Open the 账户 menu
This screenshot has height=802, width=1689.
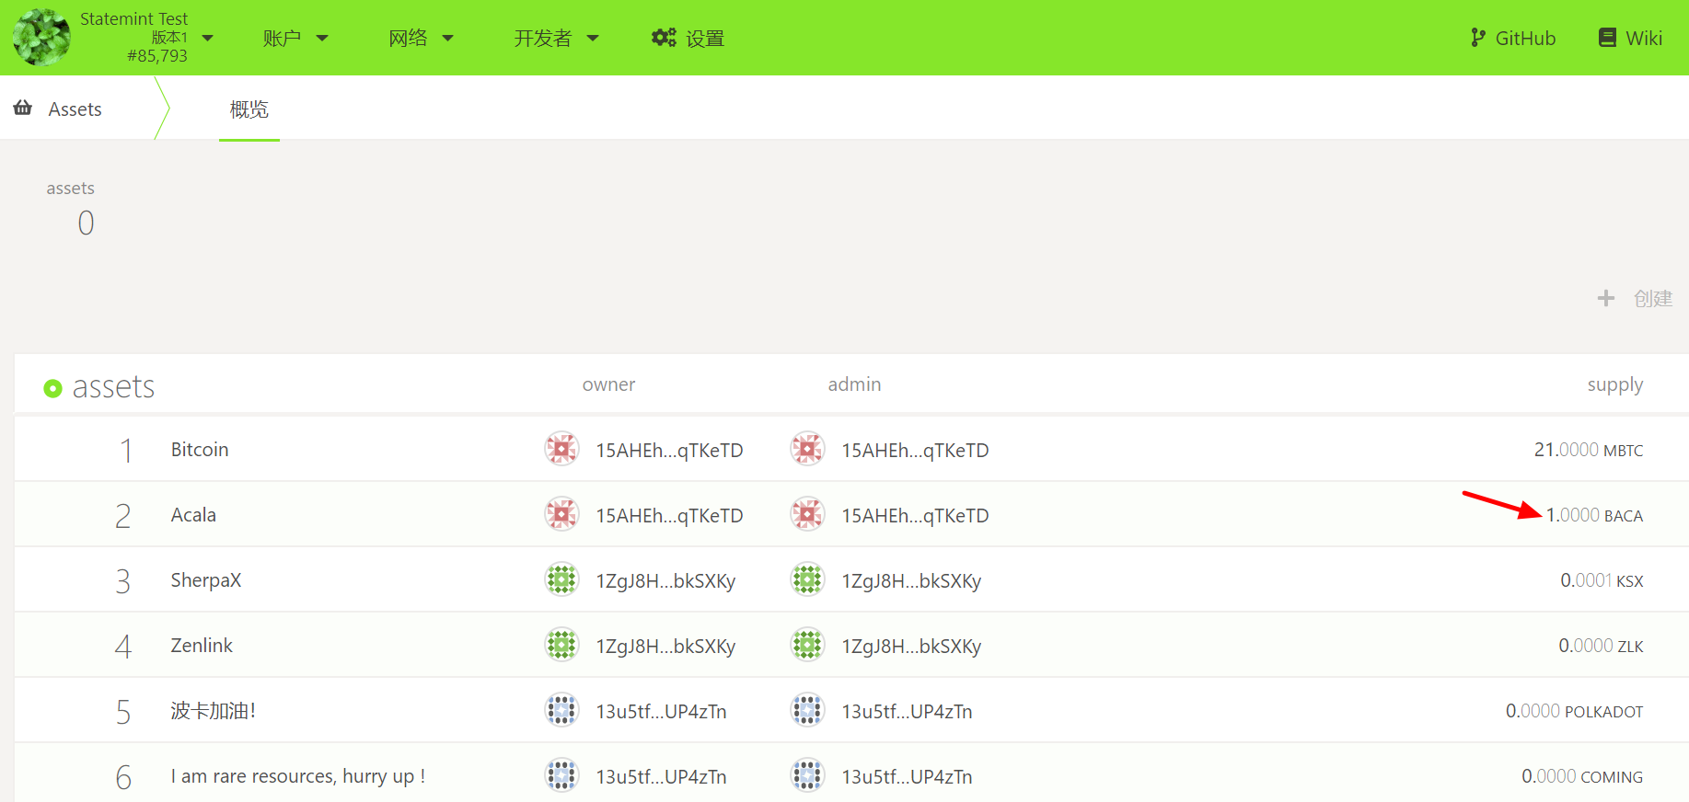[282, 38]
